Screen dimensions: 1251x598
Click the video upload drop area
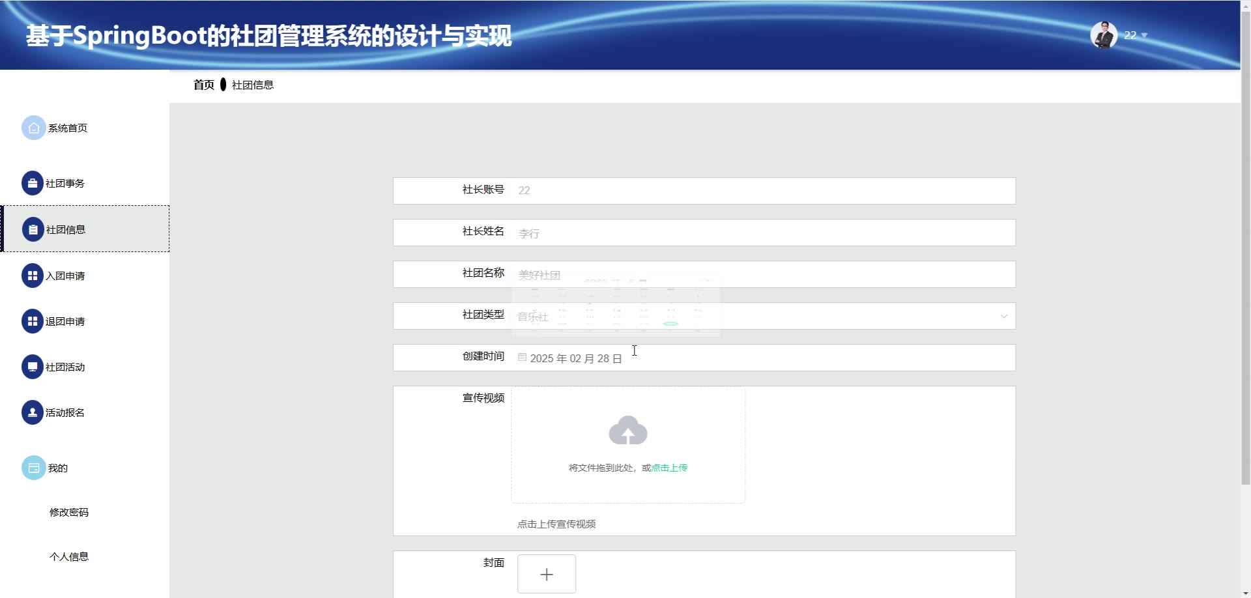click(628, 444)
